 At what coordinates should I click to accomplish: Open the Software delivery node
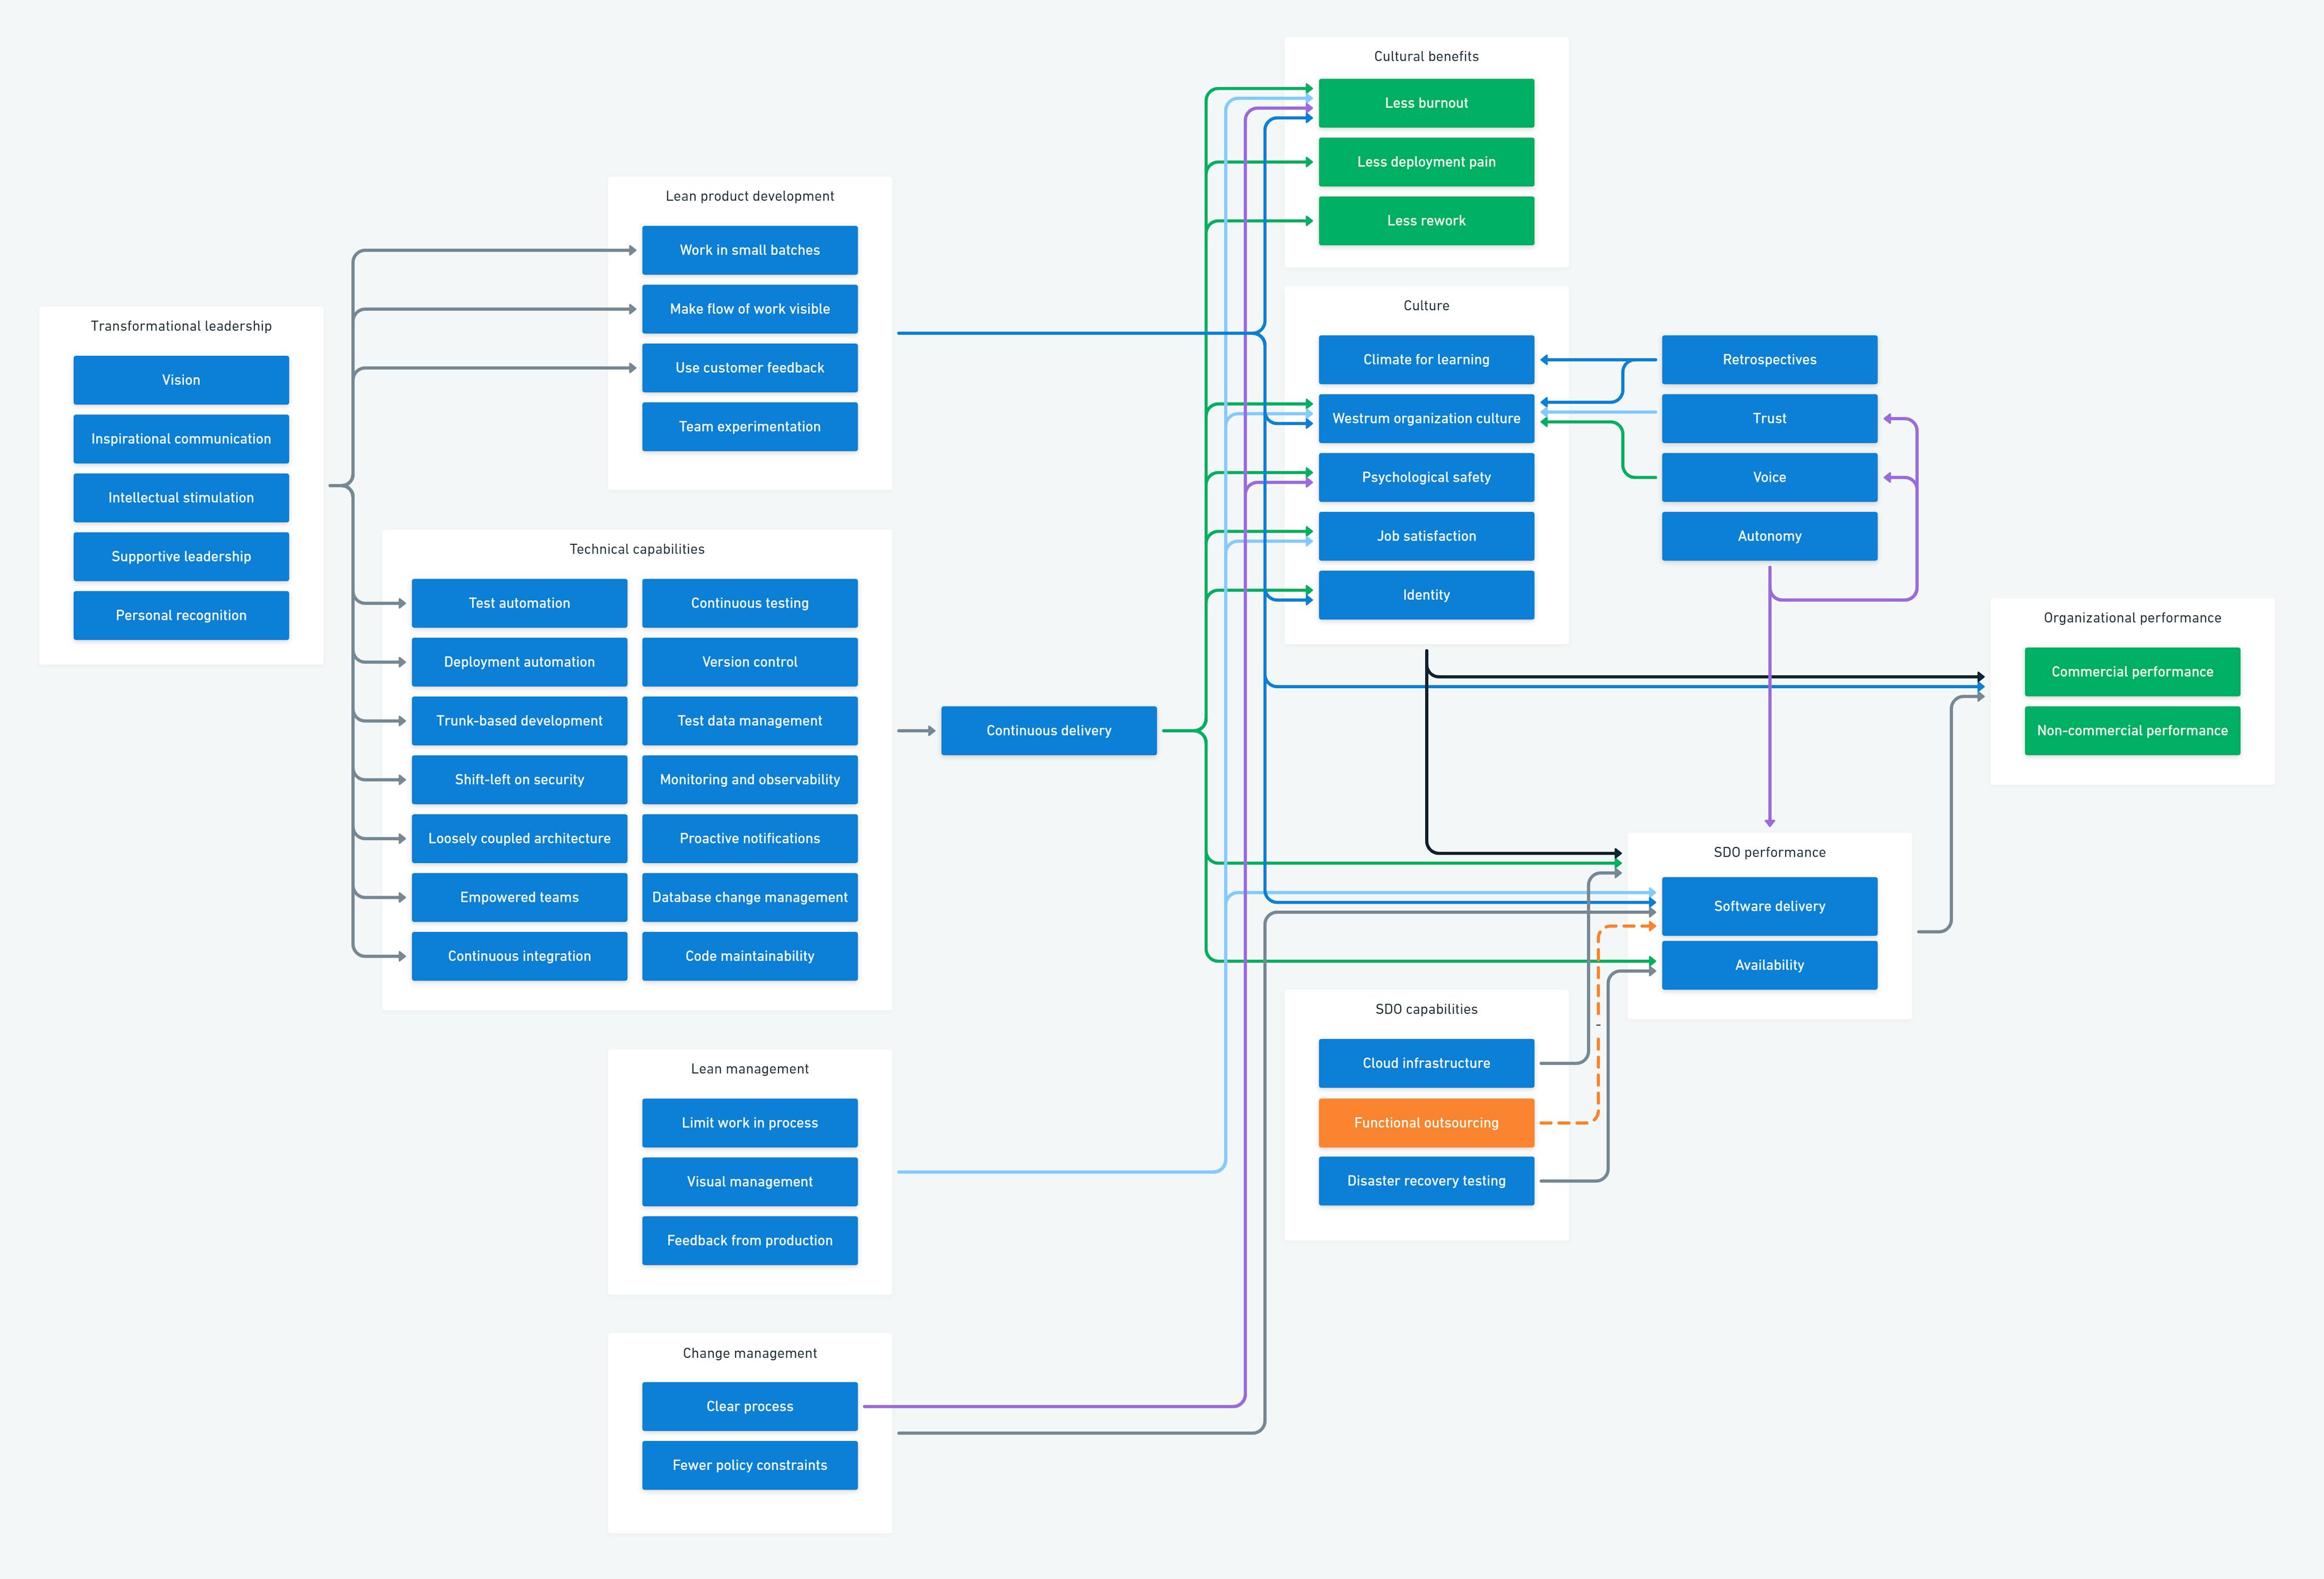(1769, 906)
